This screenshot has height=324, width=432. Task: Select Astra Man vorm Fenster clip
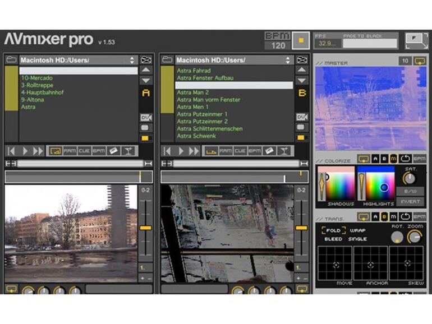(x=208, y=99)
